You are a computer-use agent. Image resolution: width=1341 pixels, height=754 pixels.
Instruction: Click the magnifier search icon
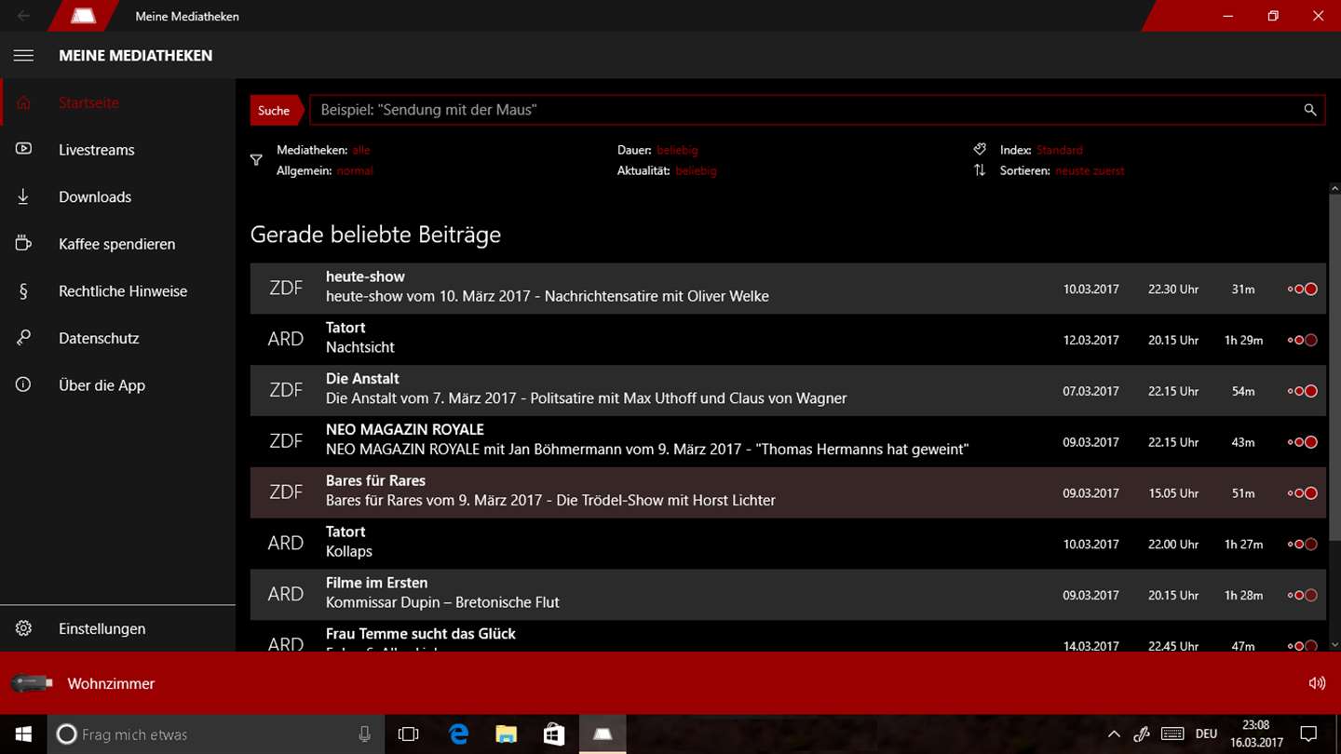[x=1309, y=110]
